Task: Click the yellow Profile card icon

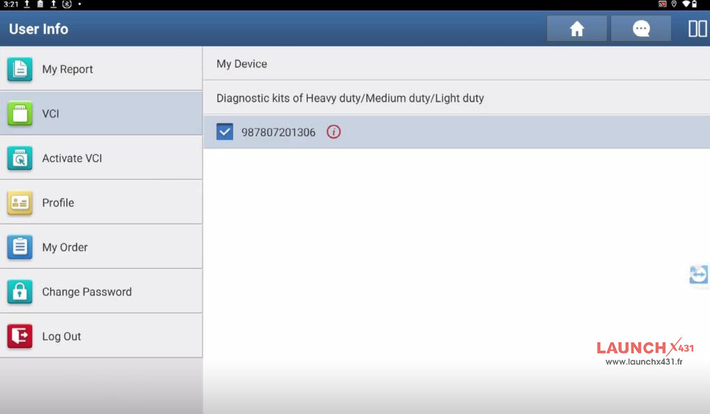Action: click(x=19, y=203)
